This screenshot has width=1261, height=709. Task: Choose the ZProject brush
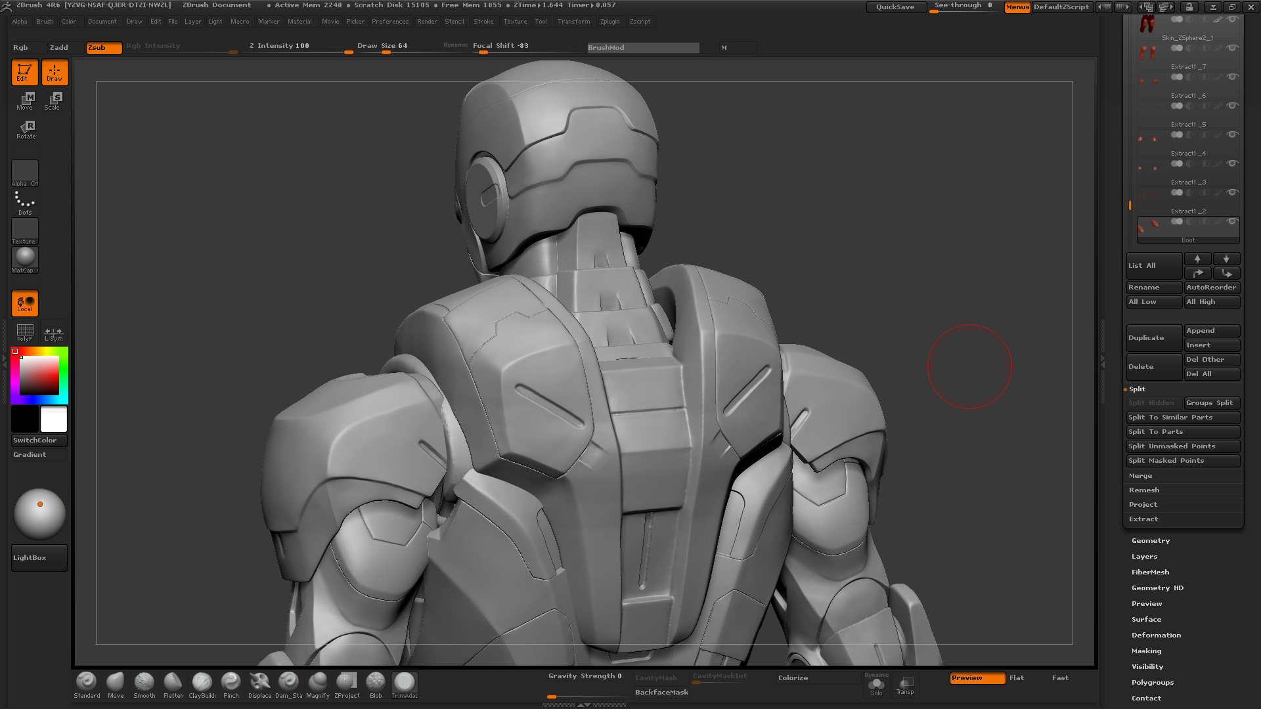(347, 685)
